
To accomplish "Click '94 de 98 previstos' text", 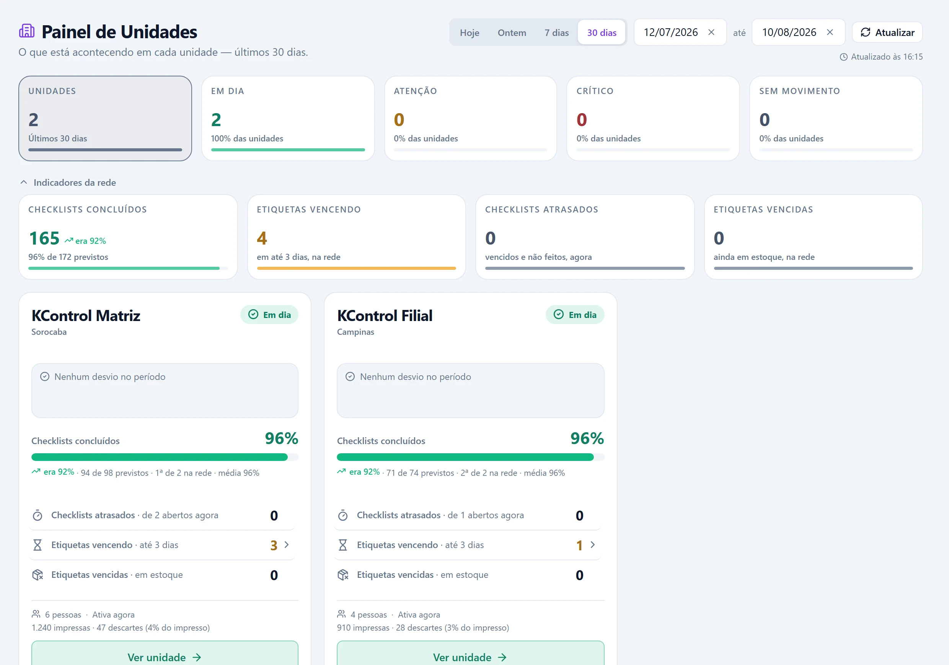I will click(114, 473).
